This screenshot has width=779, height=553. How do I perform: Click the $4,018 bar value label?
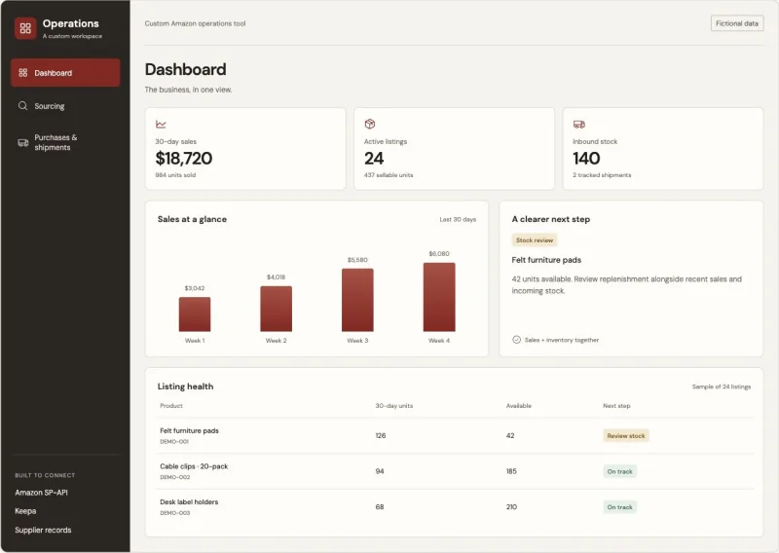277,277
